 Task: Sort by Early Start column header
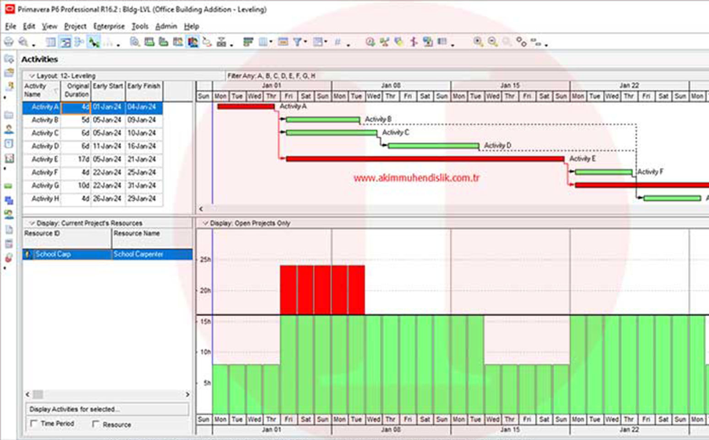108,90
